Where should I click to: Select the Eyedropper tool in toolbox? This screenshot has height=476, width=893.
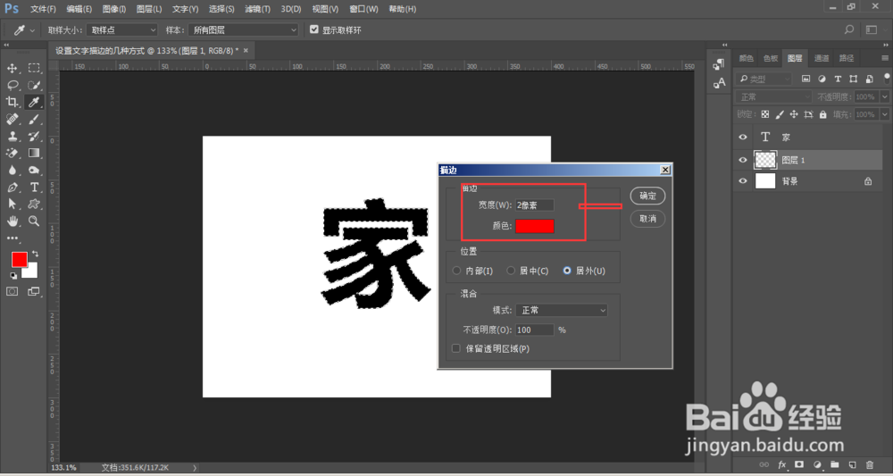pos(34,102)
